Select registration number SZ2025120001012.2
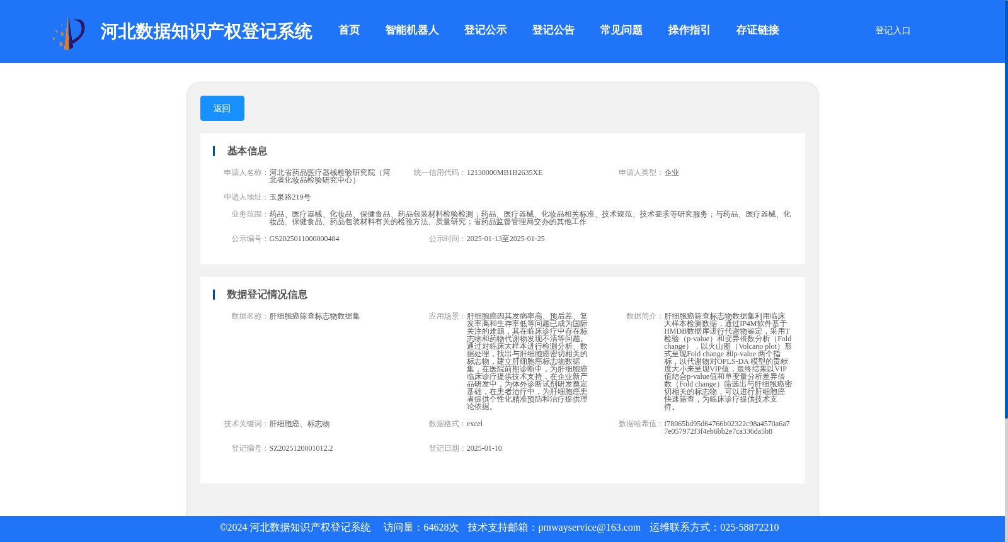1008x542 pixels. click(301, 448)
